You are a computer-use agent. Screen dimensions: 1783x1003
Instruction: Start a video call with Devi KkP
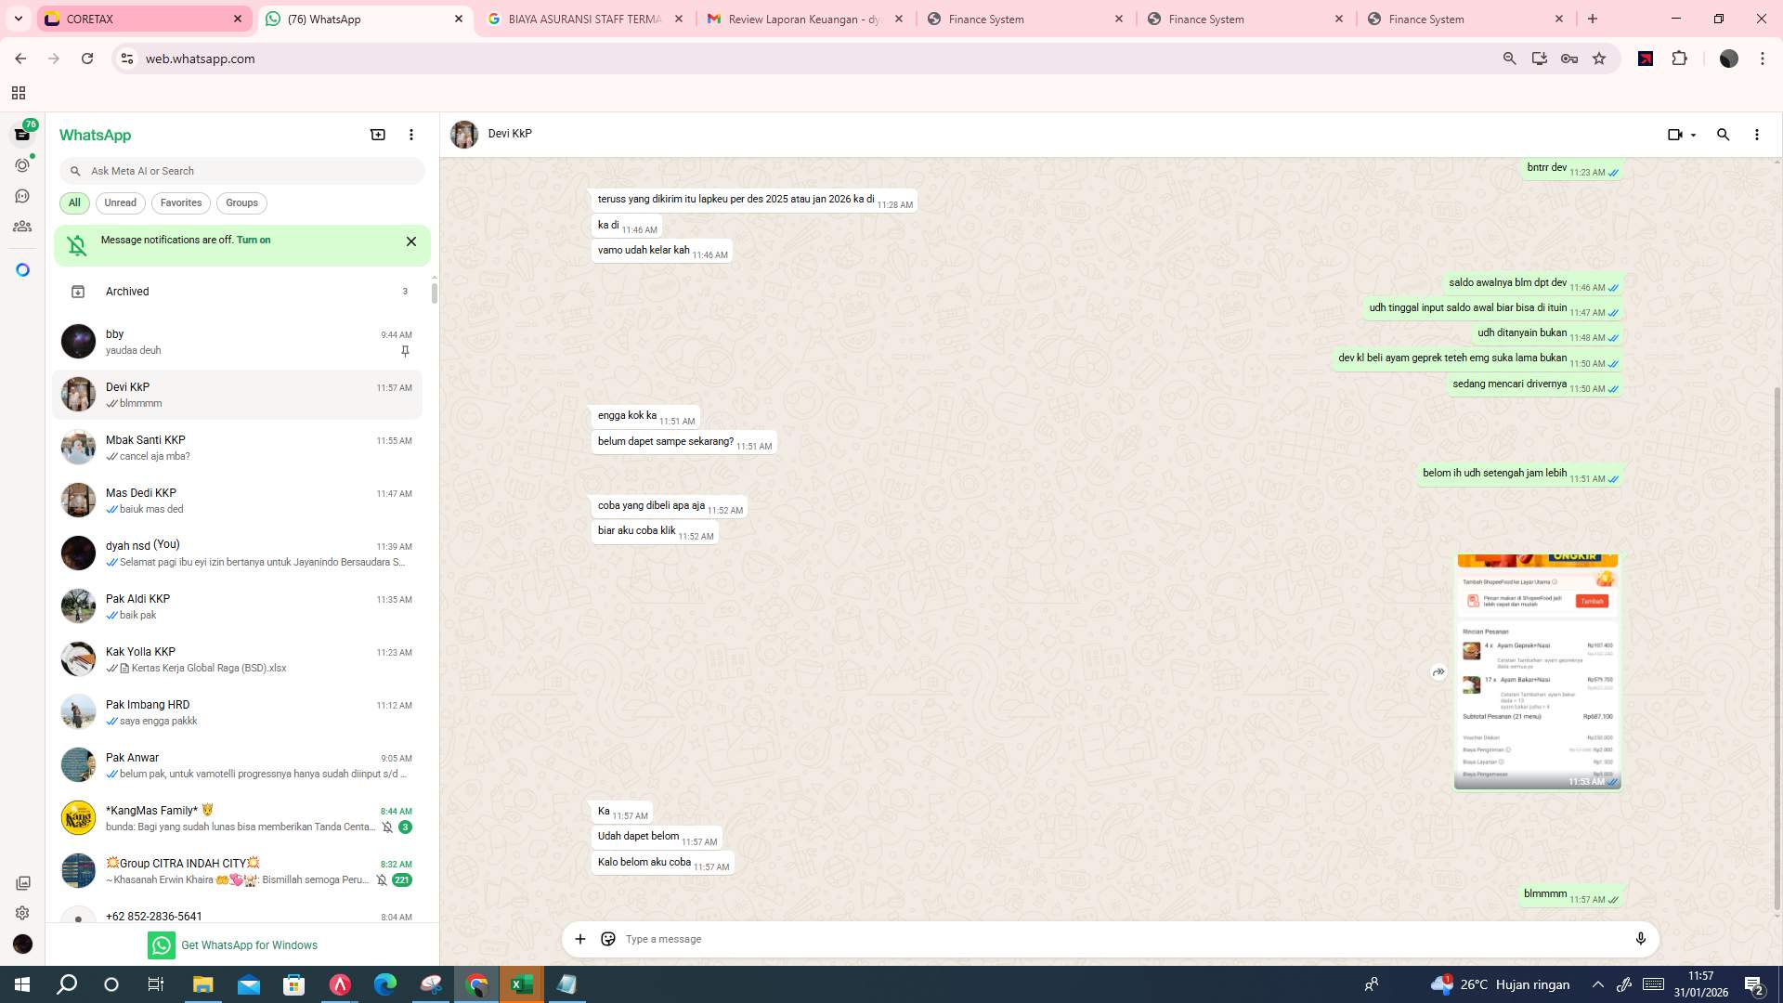pos(1674,134)
